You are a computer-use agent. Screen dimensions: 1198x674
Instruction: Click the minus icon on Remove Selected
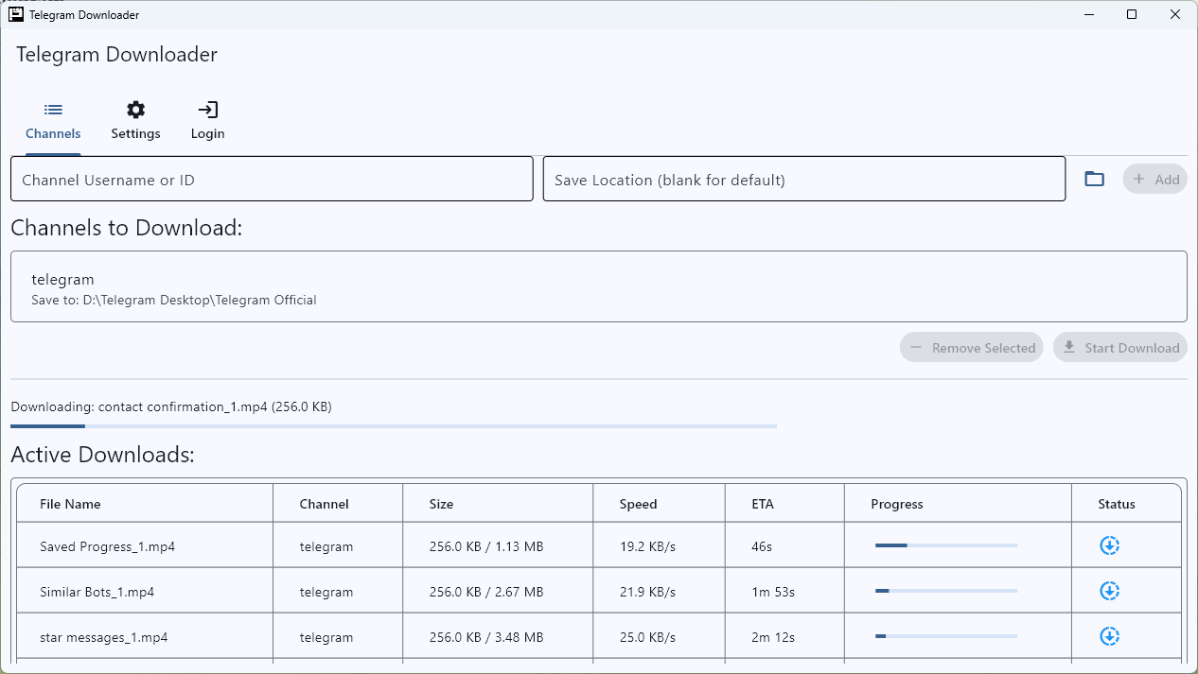(915, 347)
